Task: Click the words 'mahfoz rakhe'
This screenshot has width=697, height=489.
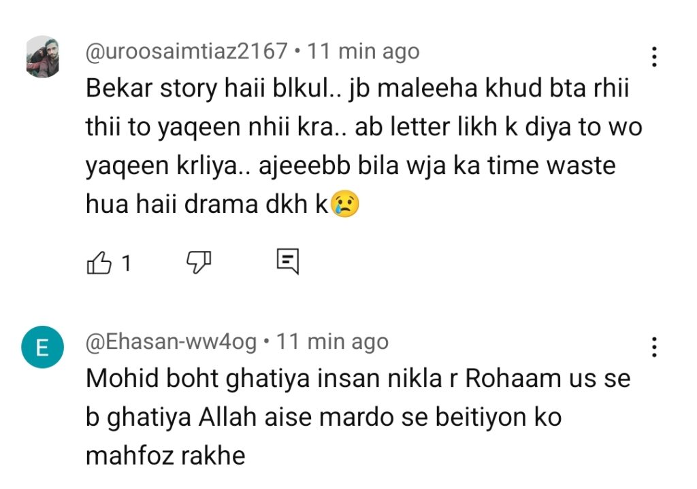Action: pyautogui.click(x=165, y=455)
